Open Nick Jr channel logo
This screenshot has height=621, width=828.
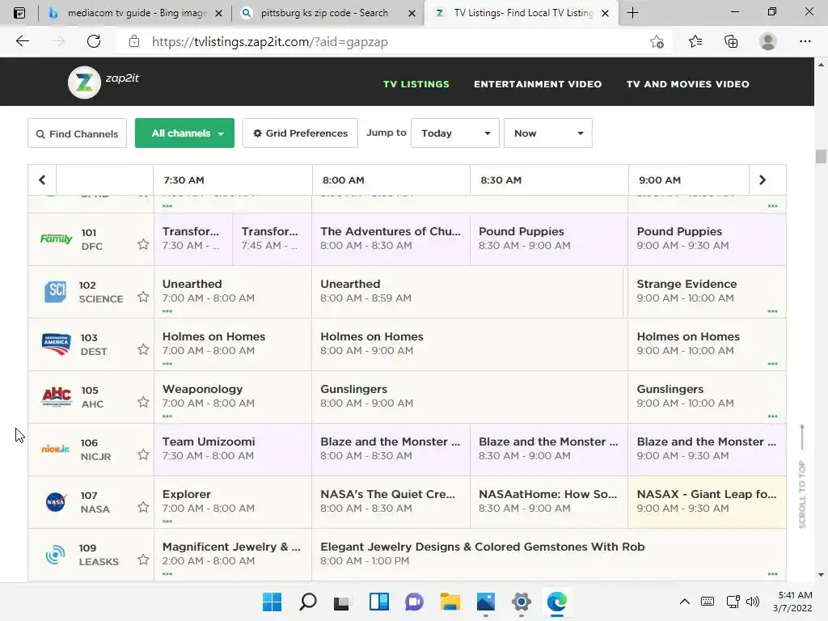click(x=56, y=450)
